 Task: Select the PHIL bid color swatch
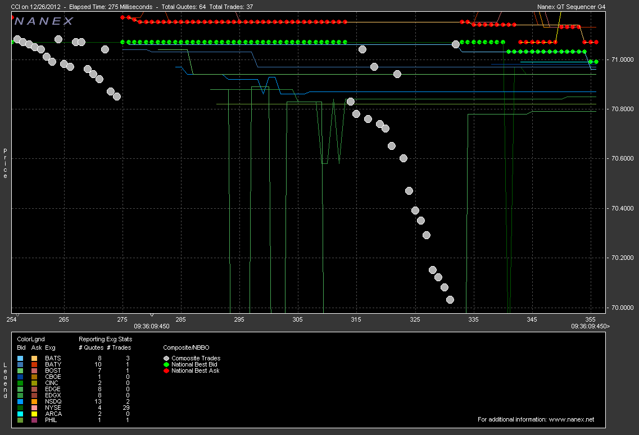pyautogui.click(x=20, y=420)
